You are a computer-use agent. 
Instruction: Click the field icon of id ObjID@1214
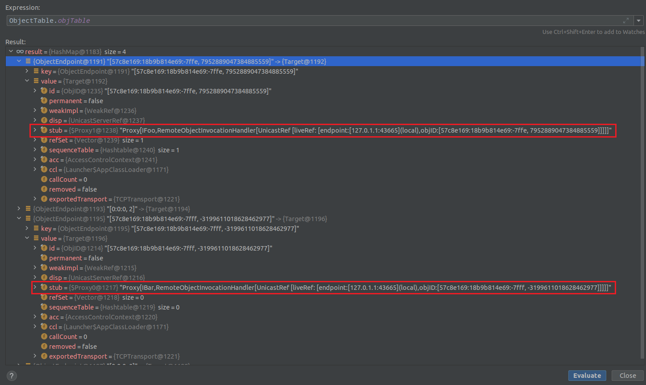point(44,248)
